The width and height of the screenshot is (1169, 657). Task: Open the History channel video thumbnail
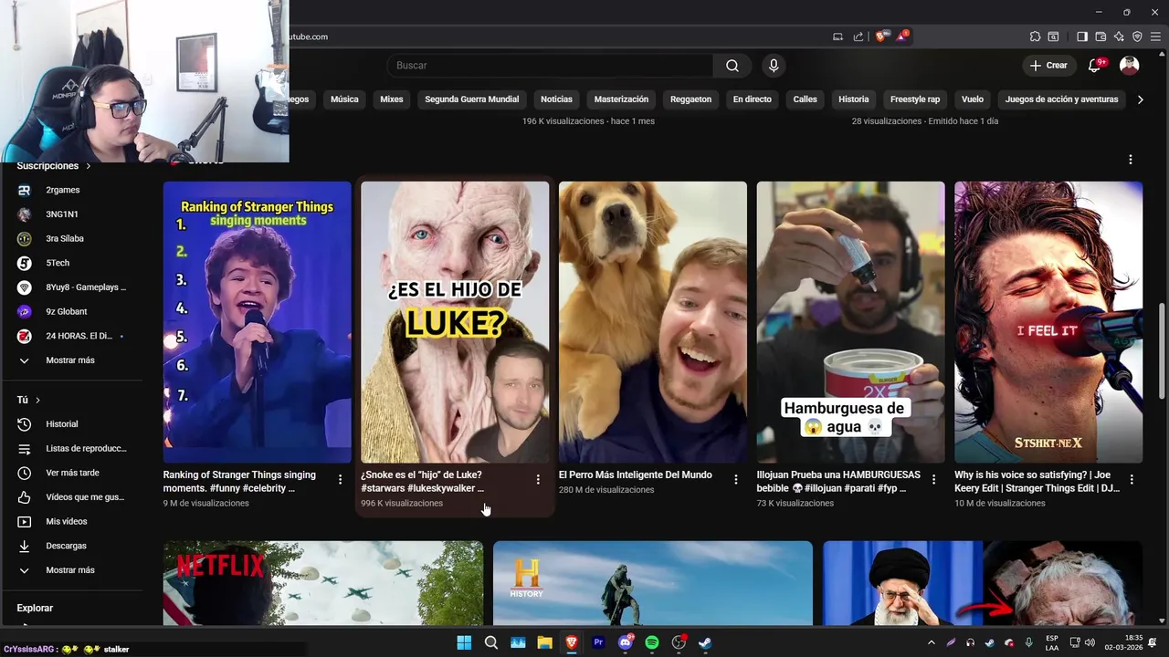653,583
